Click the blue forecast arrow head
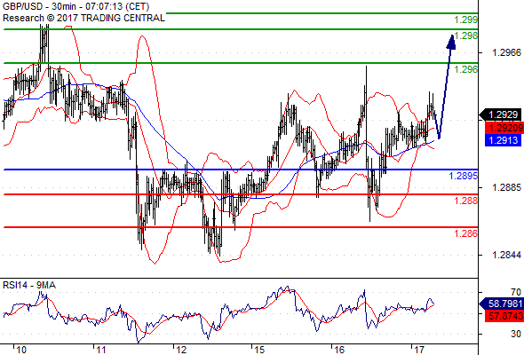This screenshot has height=355, width=524. 451,42
